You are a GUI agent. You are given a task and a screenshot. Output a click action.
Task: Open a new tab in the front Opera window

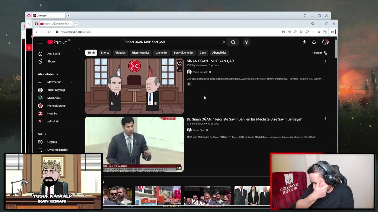76,24
